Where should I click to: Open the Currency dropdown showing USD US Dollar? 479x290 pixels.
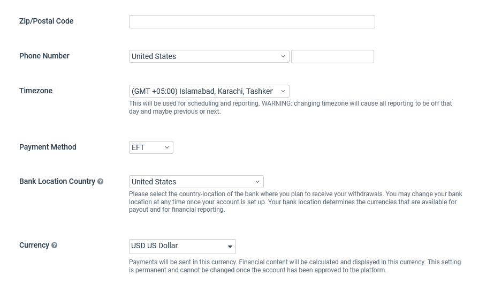183,247
